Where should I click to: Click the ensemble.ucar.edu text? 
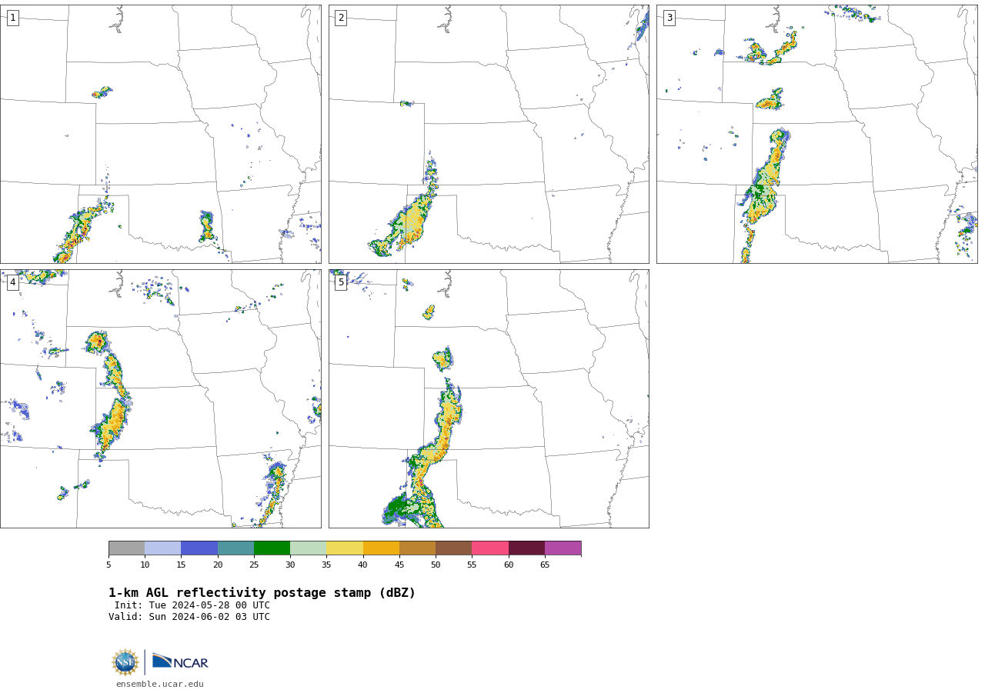point(160,684)
